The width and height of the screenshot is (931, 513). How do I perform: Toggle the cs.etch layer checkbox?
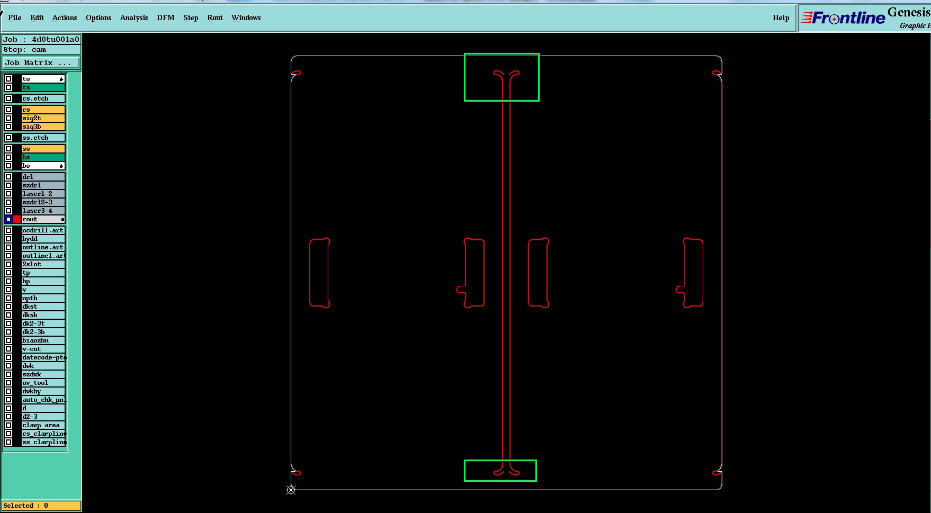point(8,98)
